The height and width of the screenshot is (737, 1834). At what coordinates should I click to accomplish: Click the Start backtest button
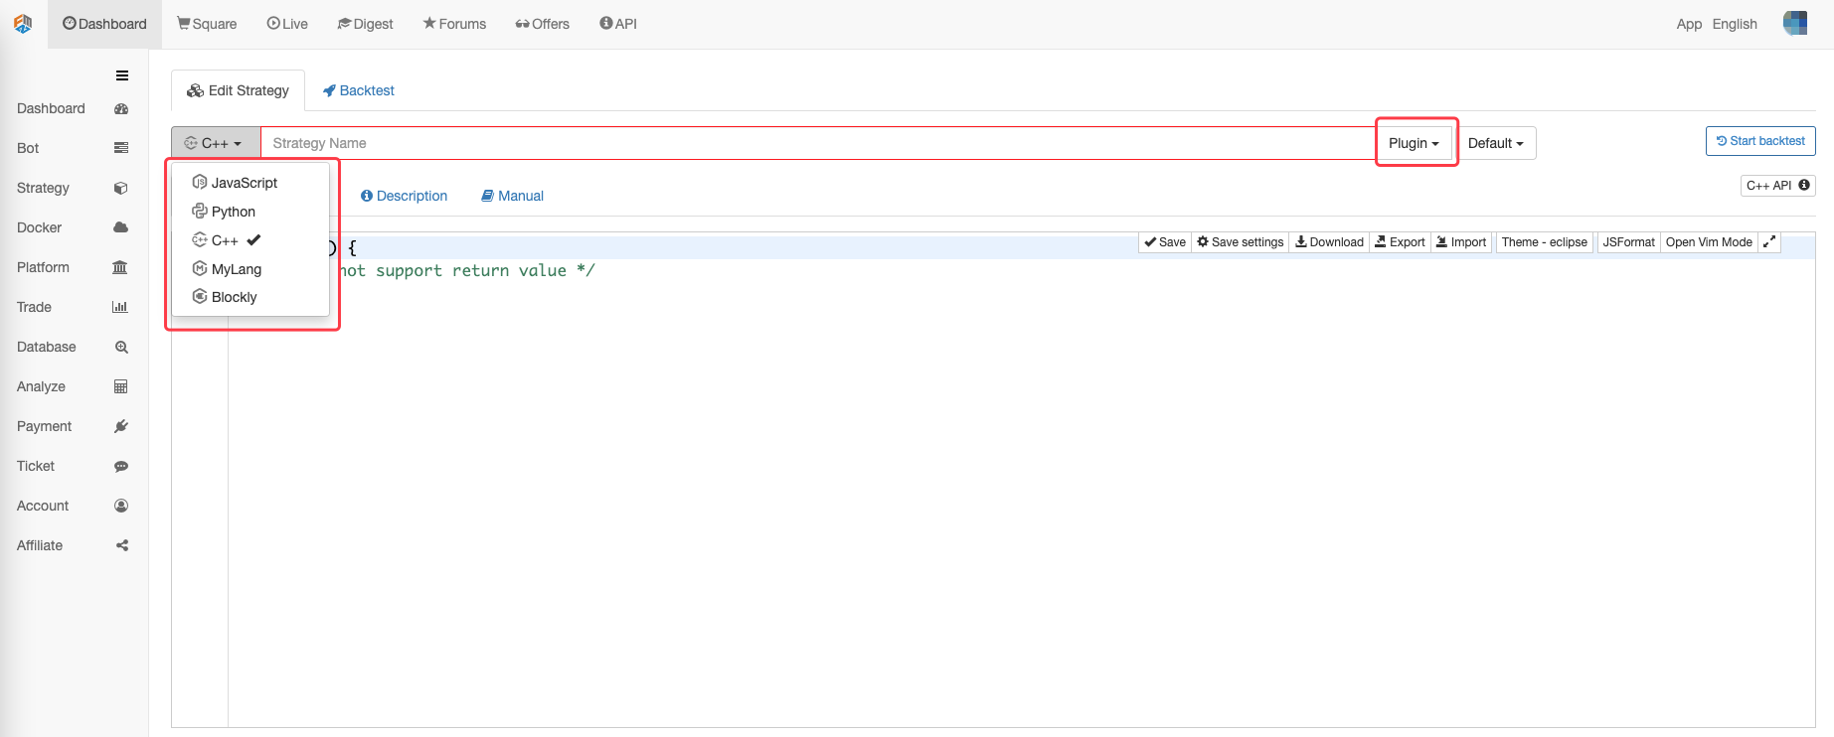[1760, 141]
